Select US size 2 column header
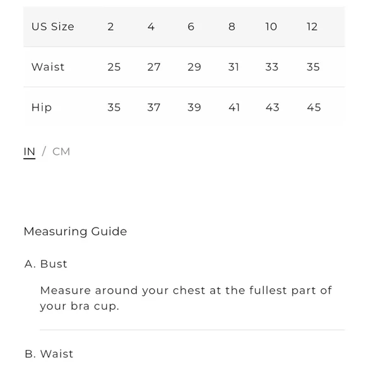 110,27
